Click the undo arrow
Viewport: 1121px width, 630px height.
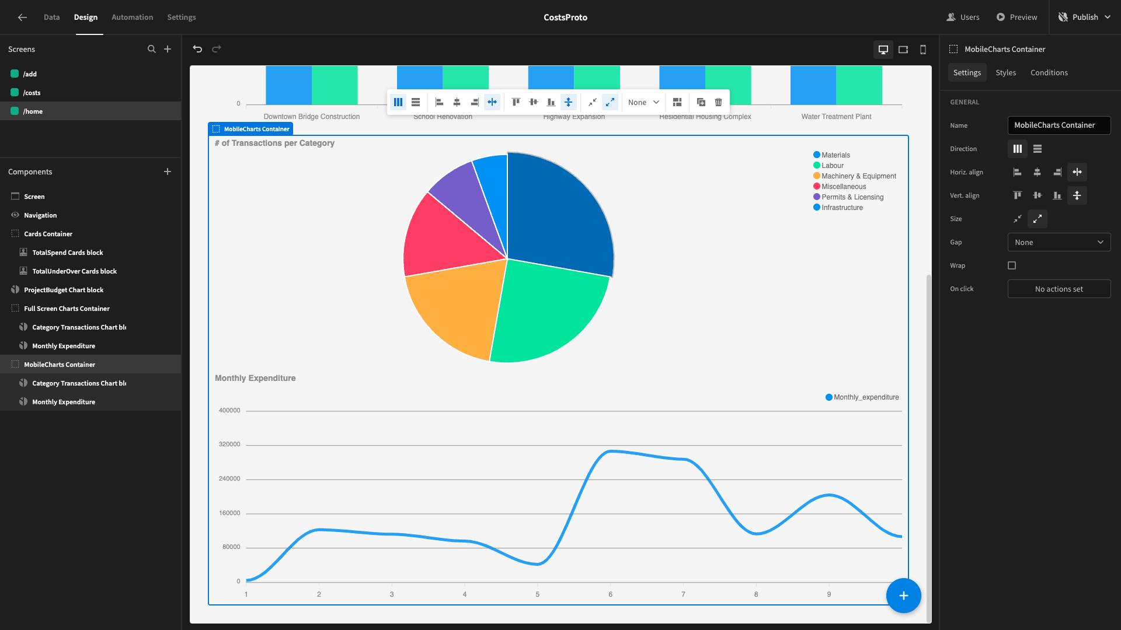pyautogui.click(x=197, y=49)
